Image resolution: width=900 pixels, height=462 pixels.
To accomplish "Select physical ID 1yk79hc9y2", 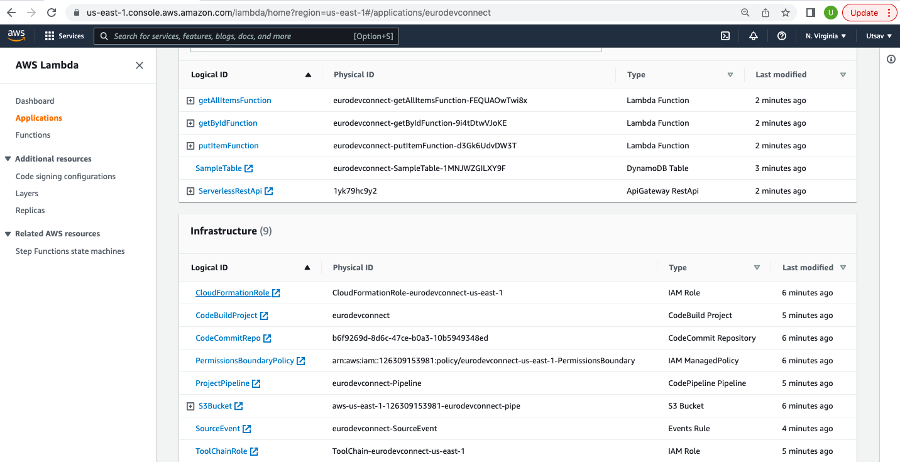I will (355, 191).
